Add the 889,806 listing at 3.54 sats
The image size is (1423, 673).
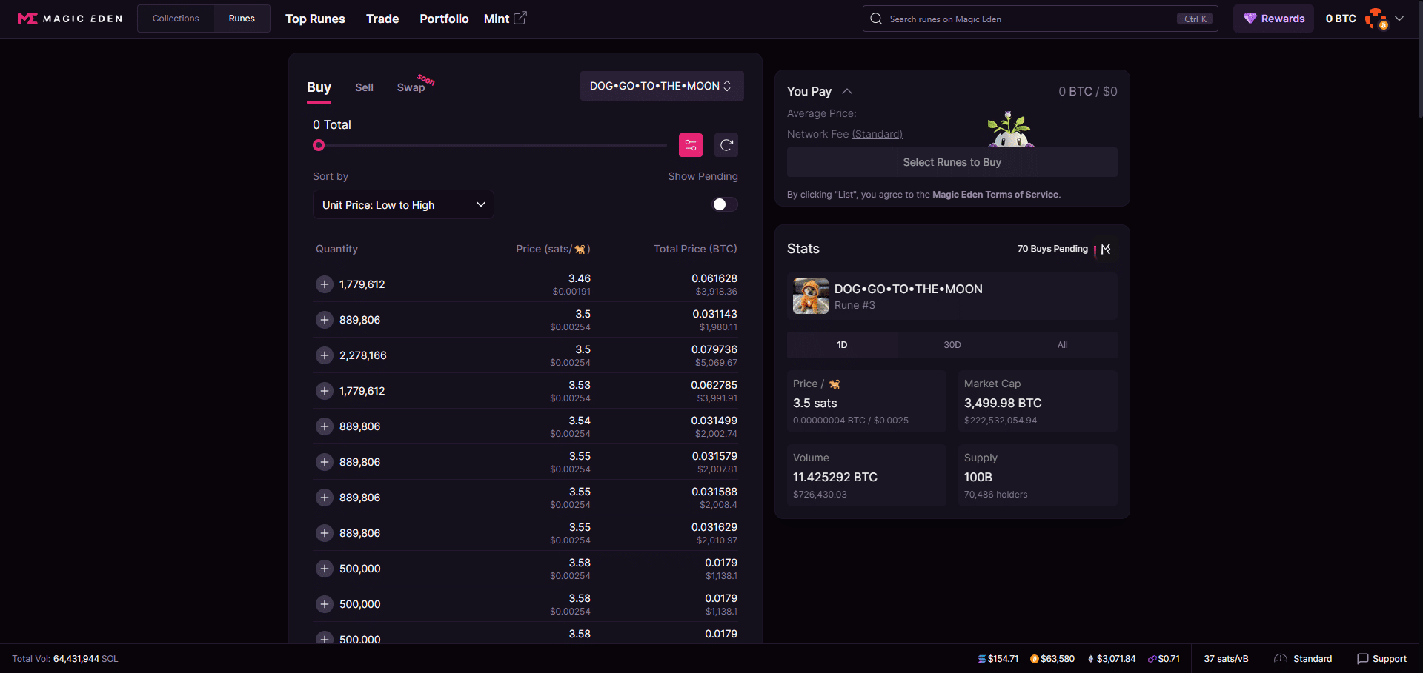pos(325,426)
